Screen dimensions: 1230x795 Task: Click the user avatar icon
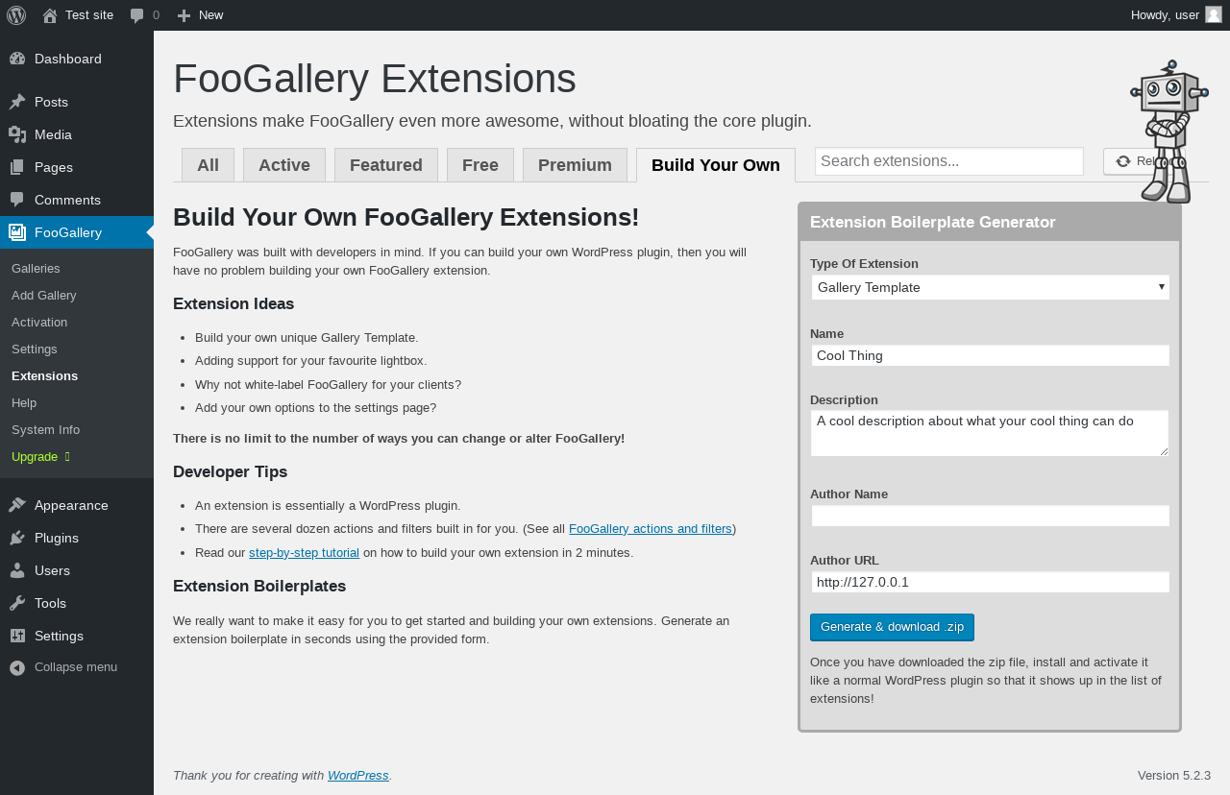[1214, 14]
